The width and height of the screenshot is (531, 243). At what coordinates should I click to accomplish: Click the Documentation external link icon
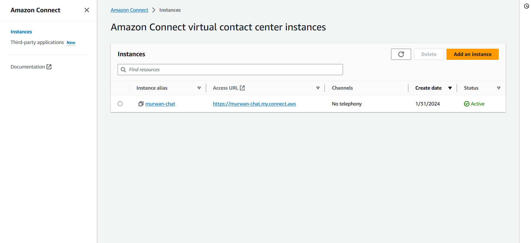pyautogui.click(x=49, y=67)
